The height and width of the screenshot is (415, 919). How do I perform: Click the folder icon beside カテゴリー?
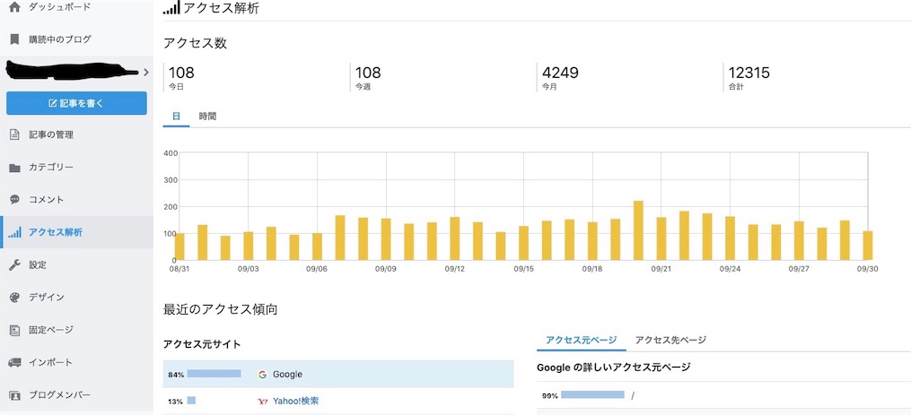tap(14, 168)
